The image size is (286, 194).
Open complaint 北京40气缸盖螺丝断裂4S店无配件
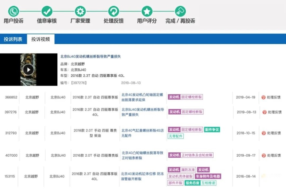coord(143,133)
